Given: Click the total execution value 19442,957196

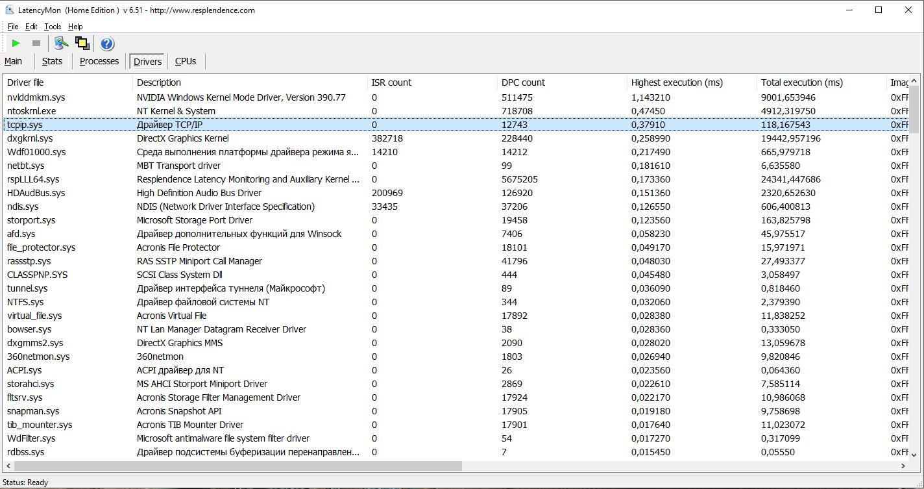Looking at the screenshot, I should coord(791,138).
